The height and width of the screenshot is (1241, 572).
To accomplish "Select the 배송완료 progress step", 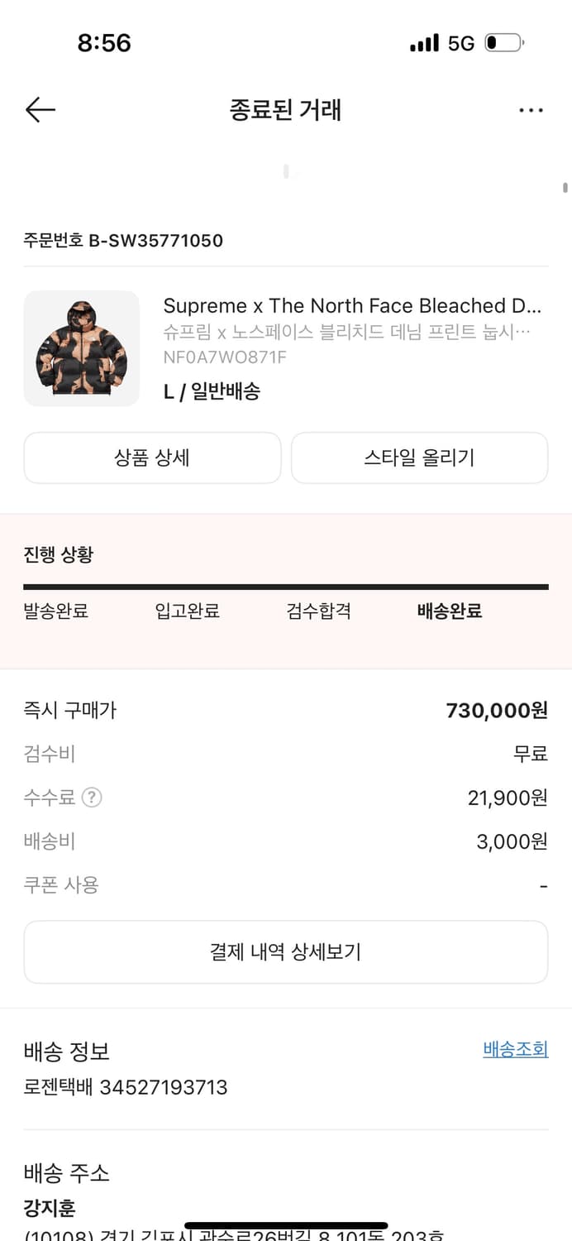I will tap(450, 611).
